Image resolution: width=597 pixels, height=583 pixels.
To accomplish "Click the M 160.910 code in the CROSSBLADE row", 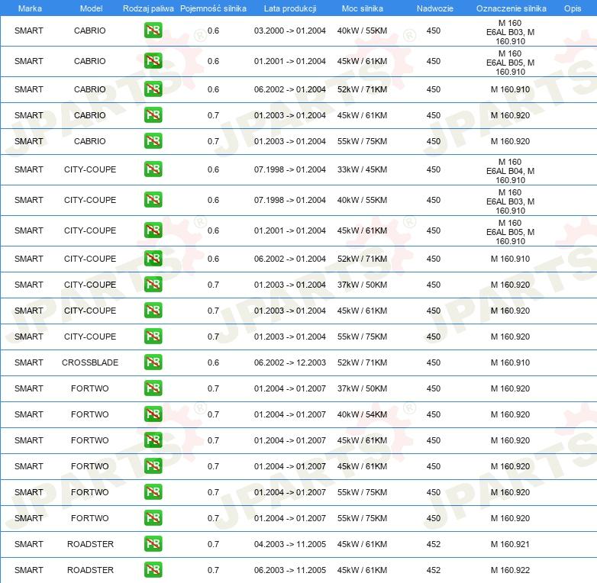I will [x=510, y=362].
